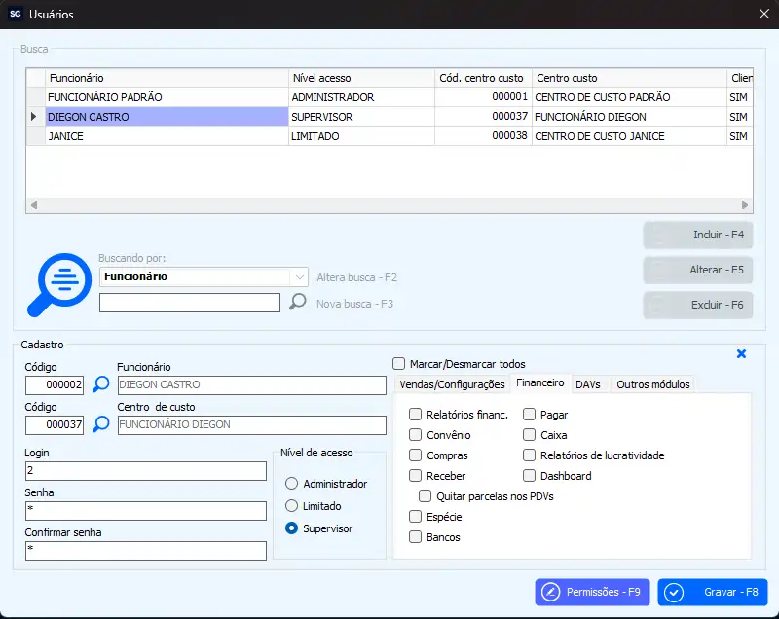
Task: Open the Outros módulos tab
Action: 652,384
